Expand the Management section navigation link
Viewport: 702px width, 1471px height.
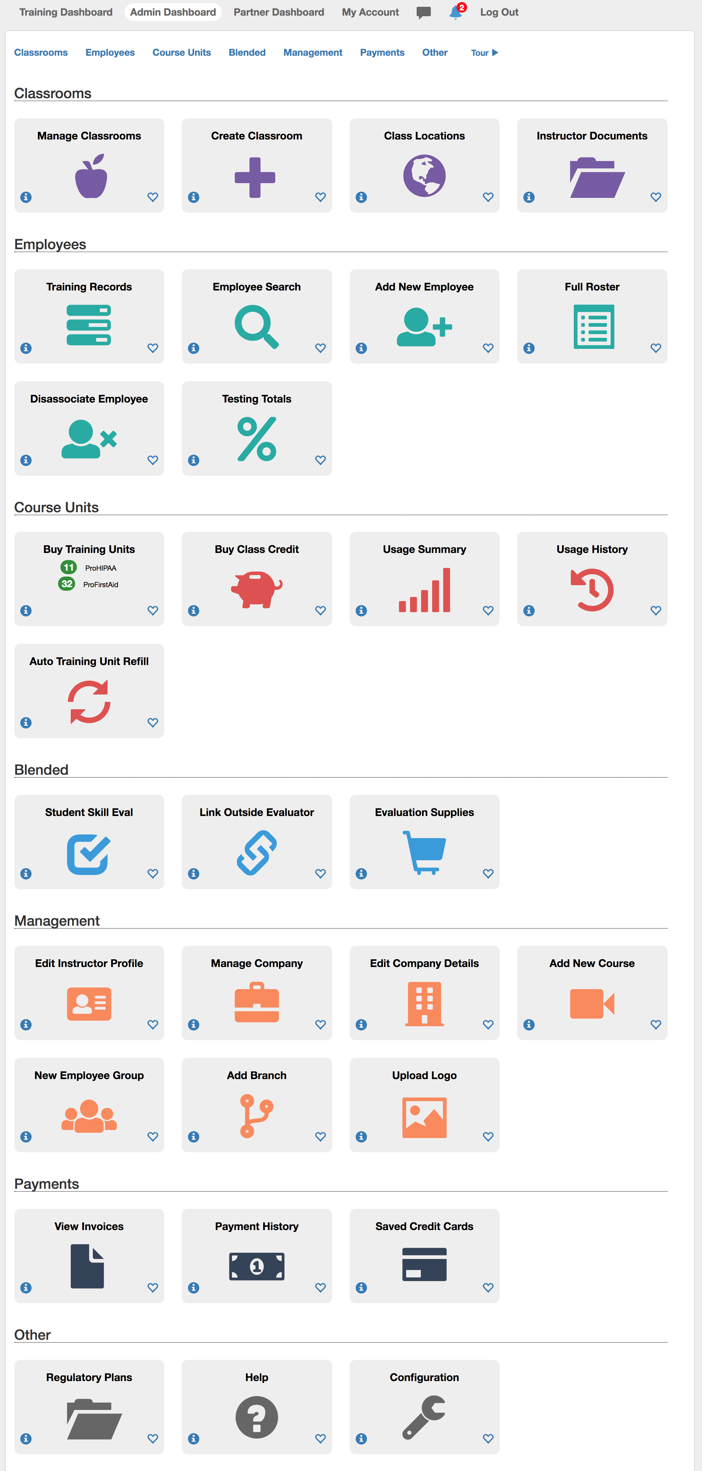[x=312, y=52]
